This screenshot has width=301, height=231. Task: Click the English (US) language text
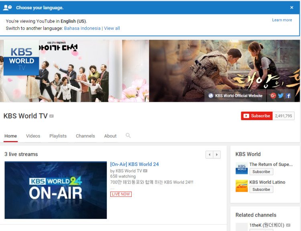tap(73, 21)
